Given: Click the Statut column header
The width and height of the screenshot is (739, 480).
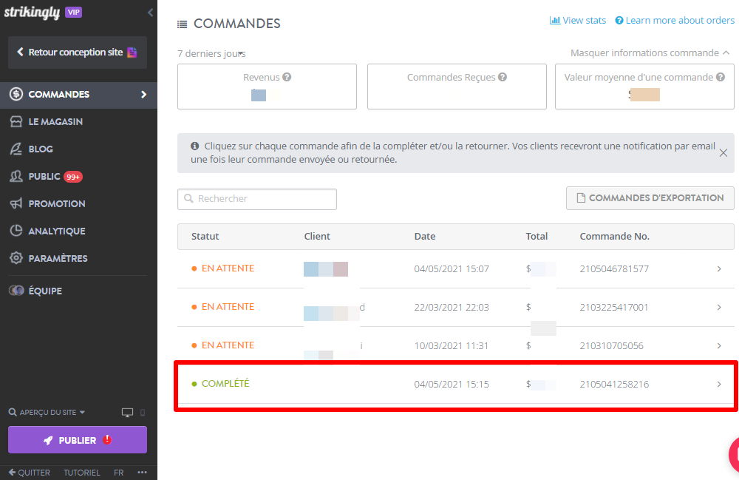Looking at the screenshot, I should 205,236.
